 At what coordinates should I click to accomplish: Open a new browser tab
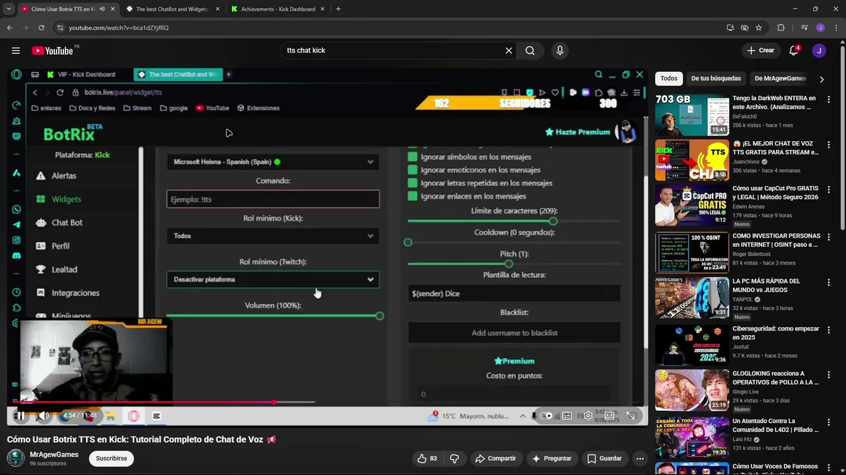coord(338,9)
